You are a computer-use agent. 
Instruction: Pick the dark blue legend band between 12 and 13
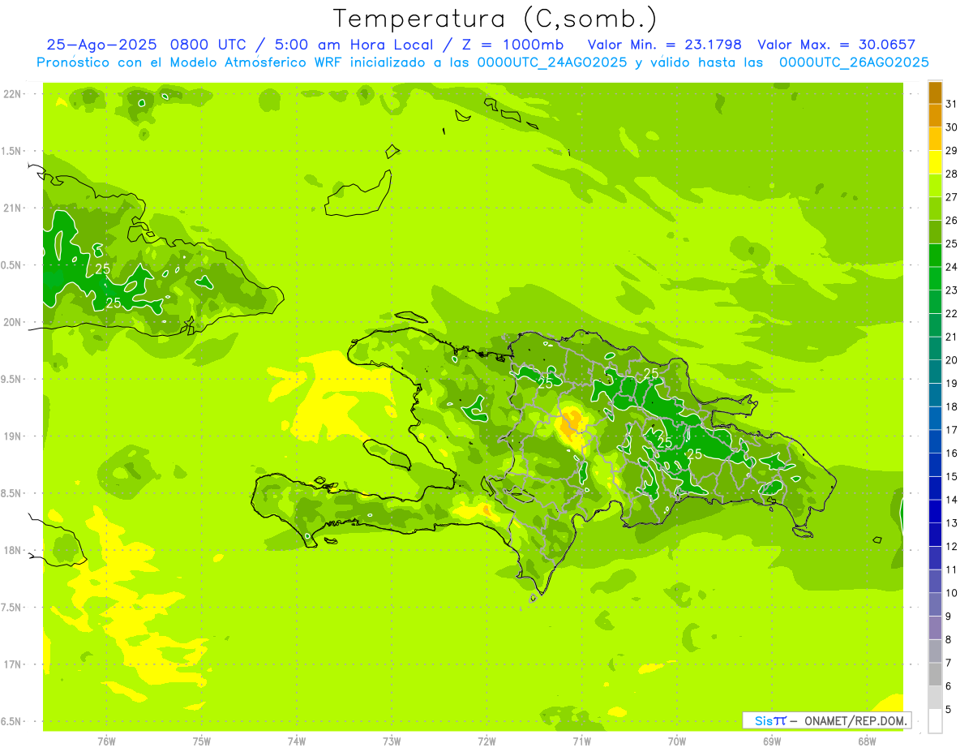pos(935,535)
